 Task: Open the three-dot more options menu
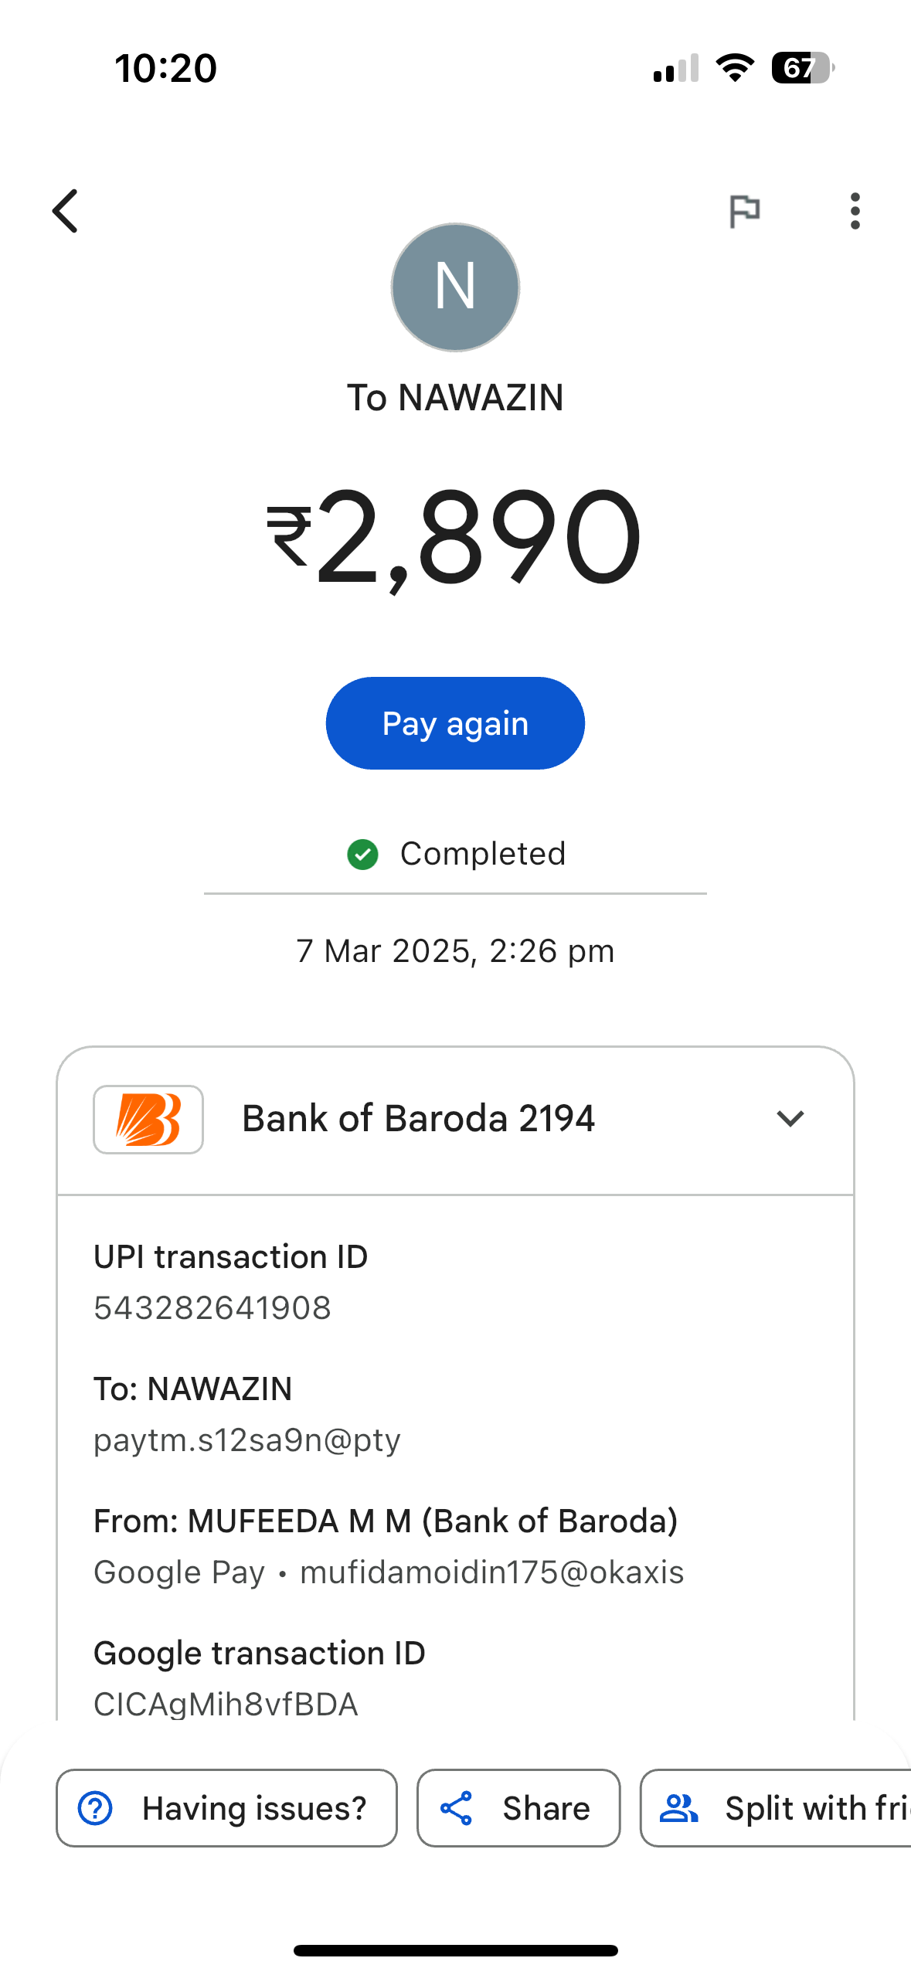click(x=855, y=211)
